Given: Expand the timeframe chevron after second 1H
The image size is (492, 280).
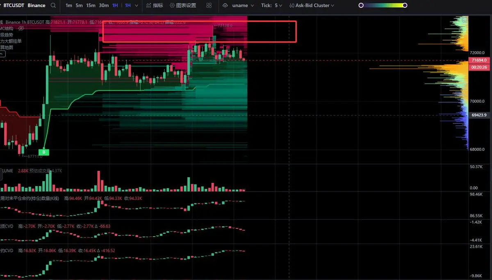Looking at the screenshot, I should coord(137,6).
